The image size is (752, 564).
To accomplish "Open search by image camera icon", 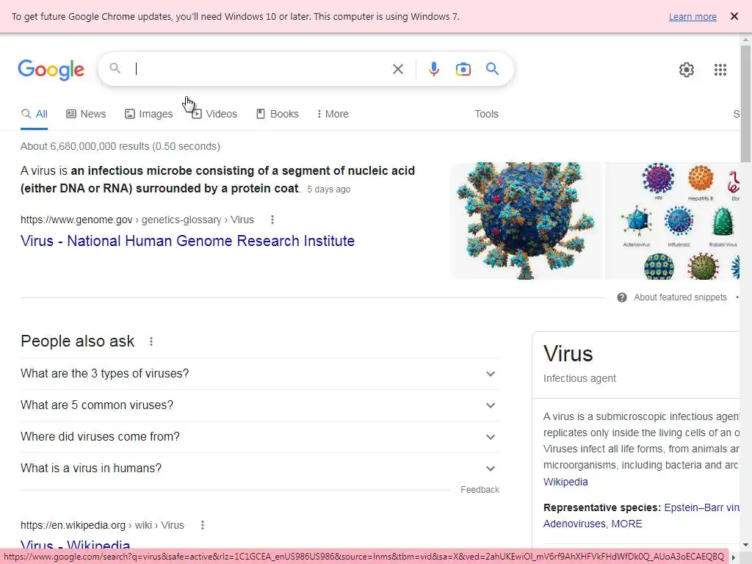I will click(x=463, y=69).
